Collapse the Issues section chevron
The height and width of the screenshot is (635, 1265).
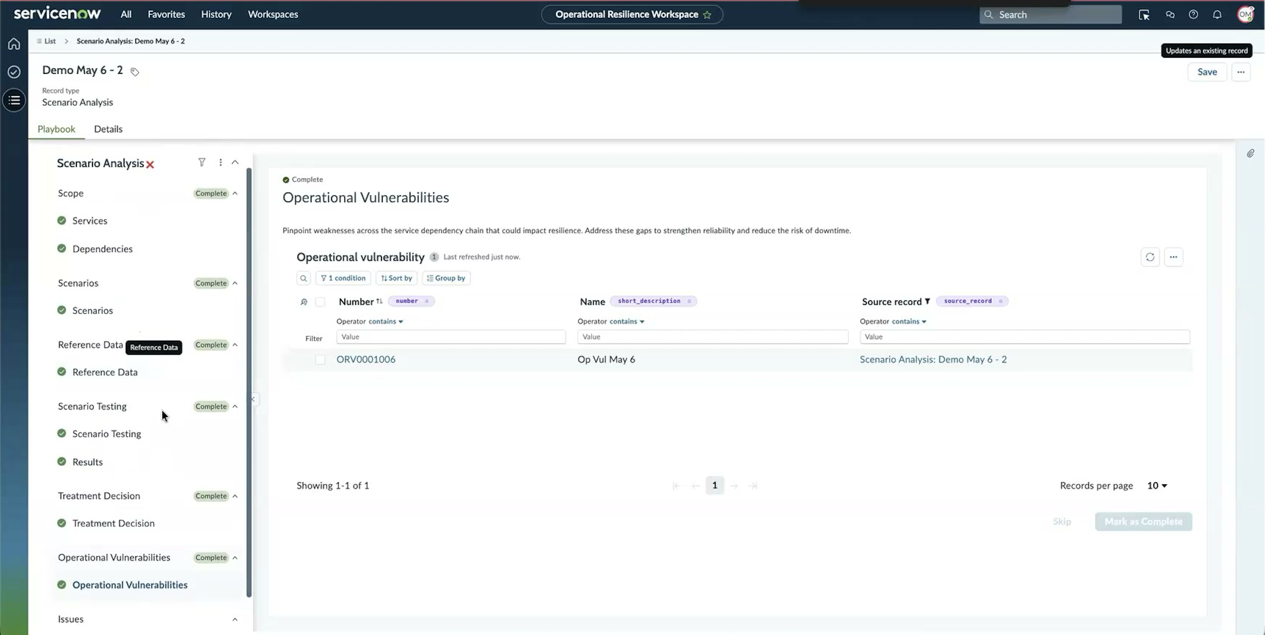(235, 619)
